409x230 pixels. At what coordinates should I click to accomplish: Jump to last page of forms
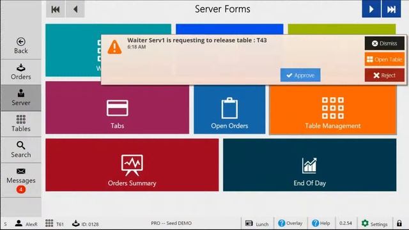click(x=391, y=9)
